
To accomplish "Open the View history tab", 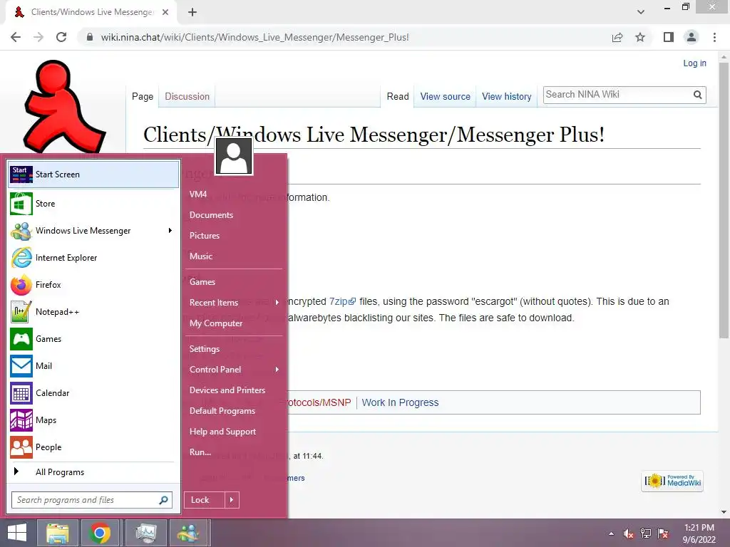I will (507, 96).
